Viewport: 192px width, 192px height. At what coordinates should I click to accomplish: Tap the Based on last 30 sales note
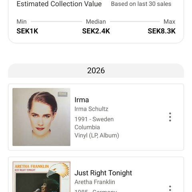141,4
